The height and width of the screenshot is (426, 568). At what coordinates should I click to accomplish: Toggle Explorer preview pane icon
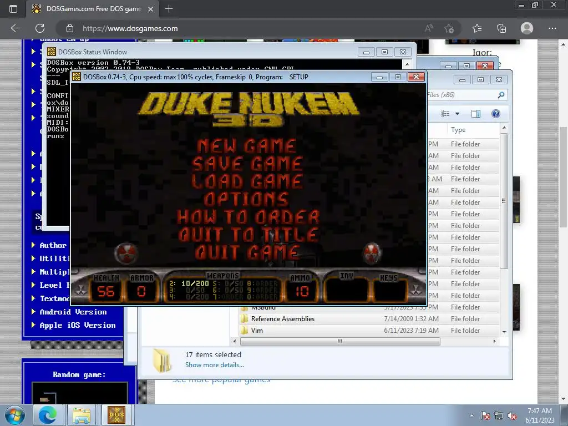475,114
